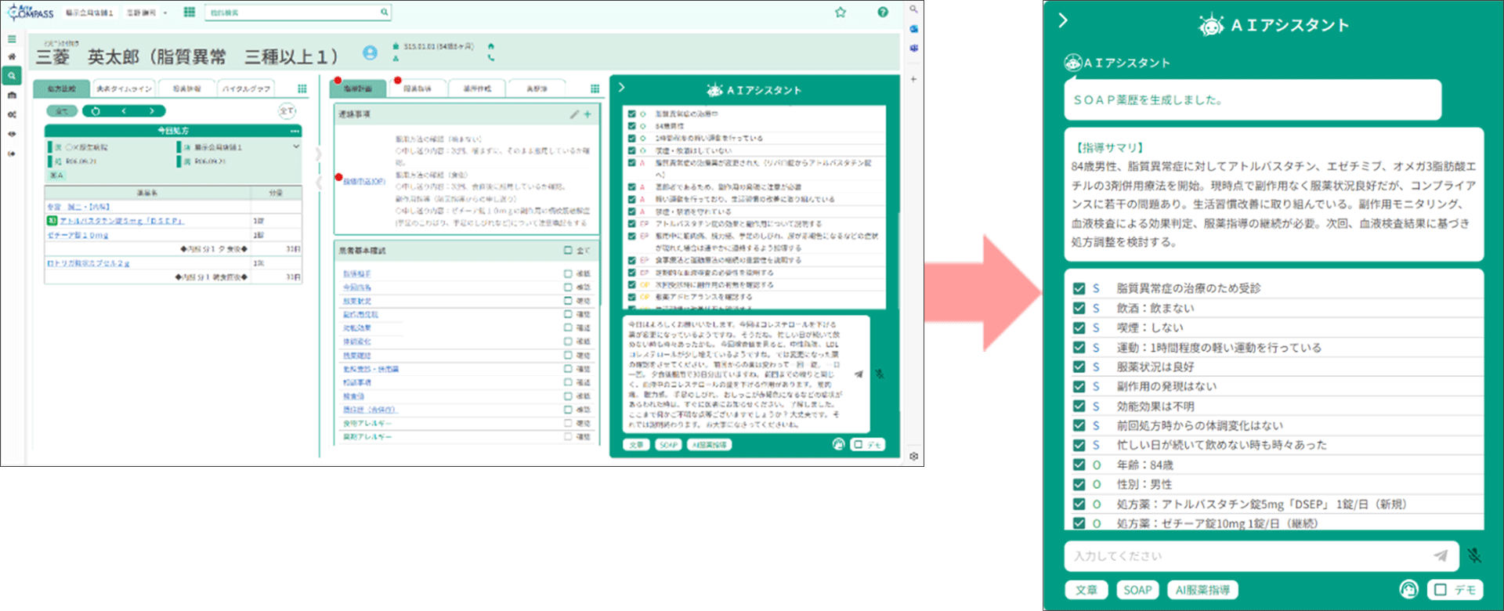Screen dimensions: 1504x611
Task: Click the AI服薬指導 button in enlarged panel
Action: click(x=1202, y=590)
